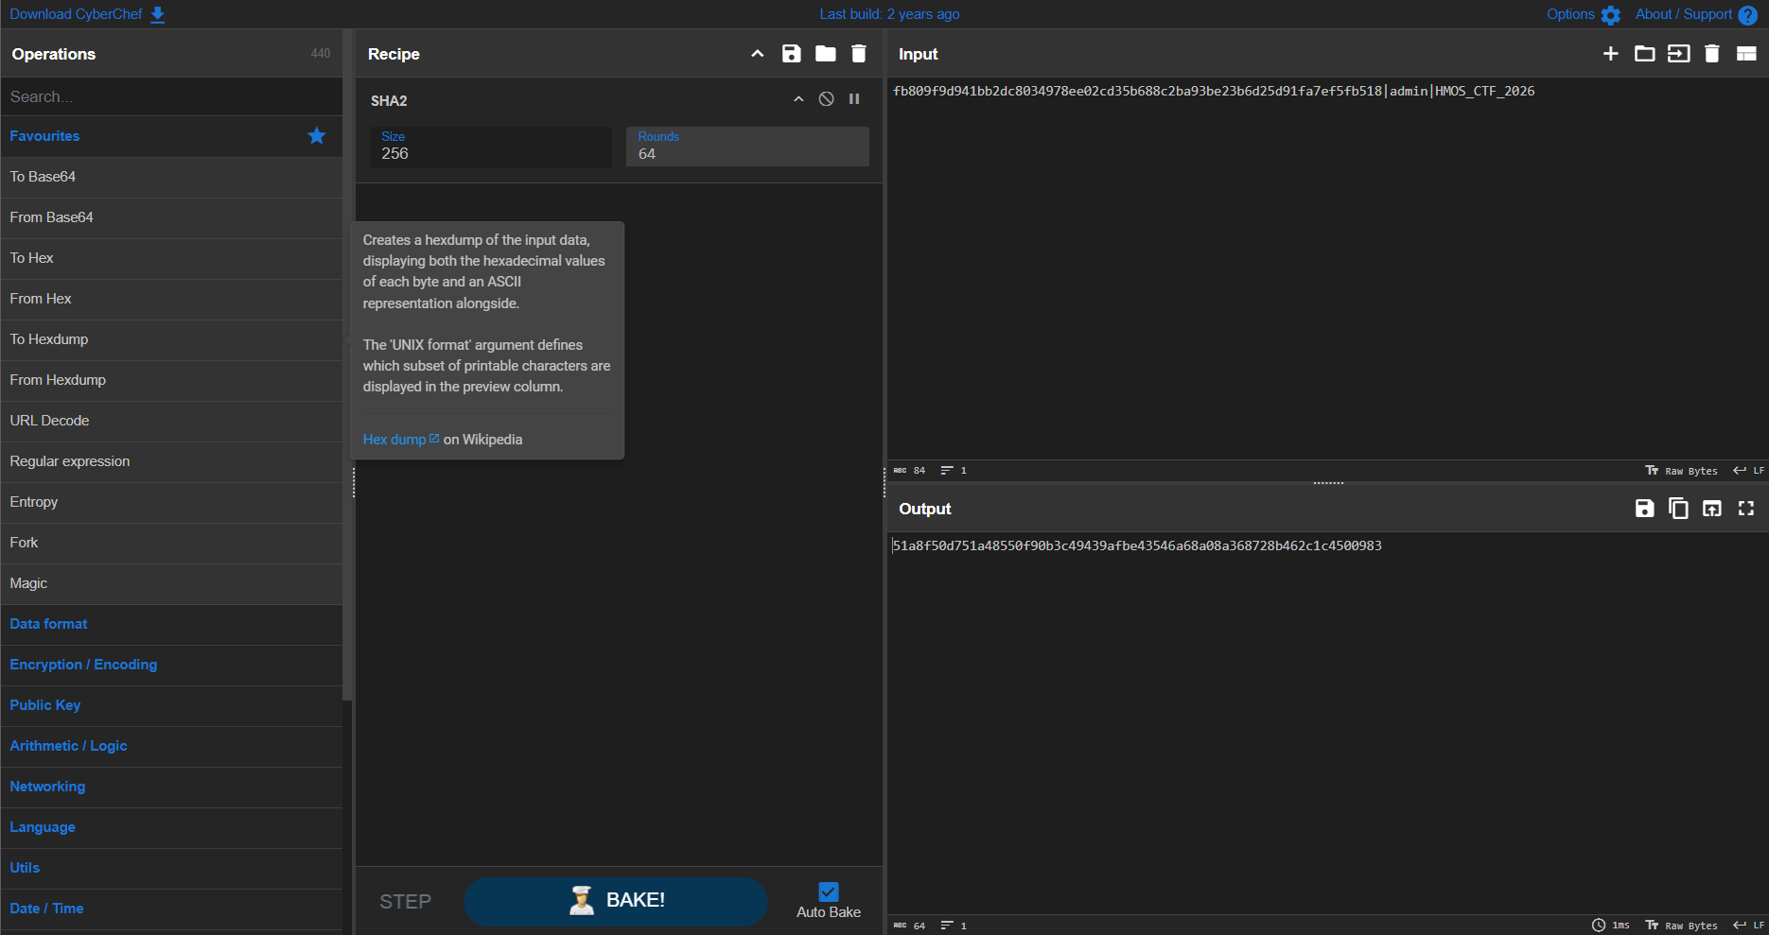This screenshot has width=1769, height=935.
Task: Select the To Base64 operation
Action: (171, 177)
